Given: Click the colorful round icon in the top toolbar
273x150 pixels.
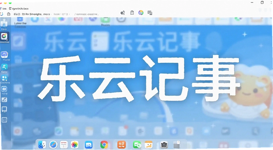Looking at the screenshot, I should [141, 13].
